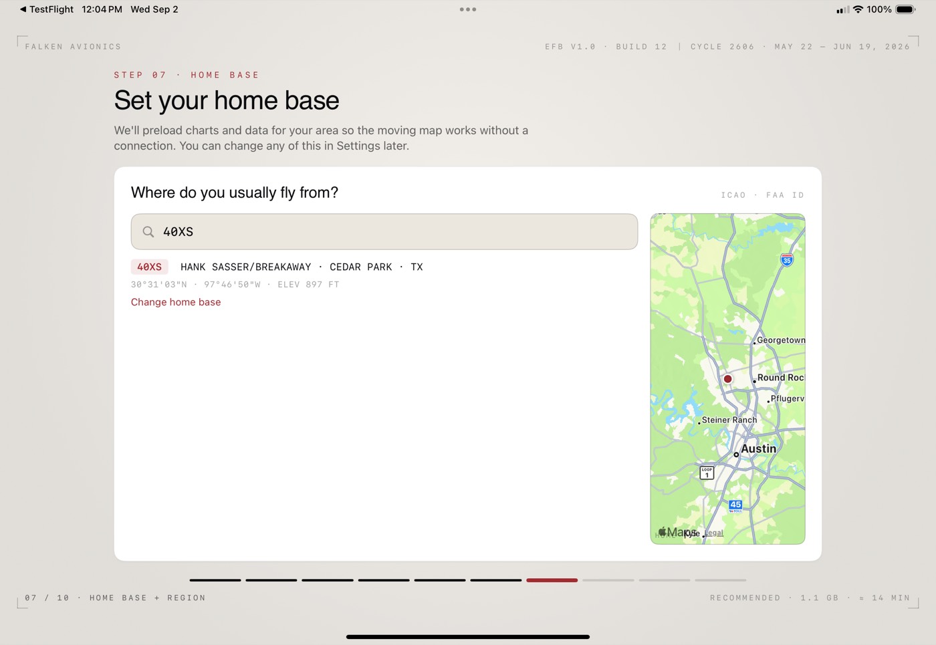Tap the Round Rock label on the map
Screen dimensions: 936x645
click(x=781, y=378)
